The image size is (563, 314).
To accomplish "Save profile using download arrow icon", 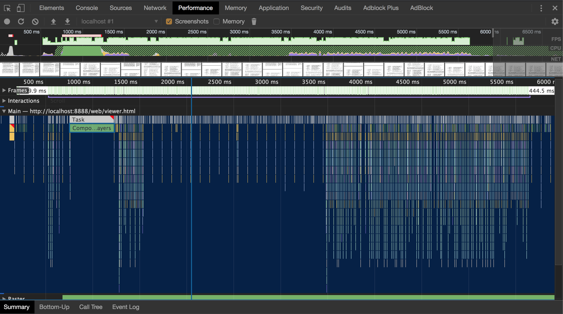I will (67, 21).
